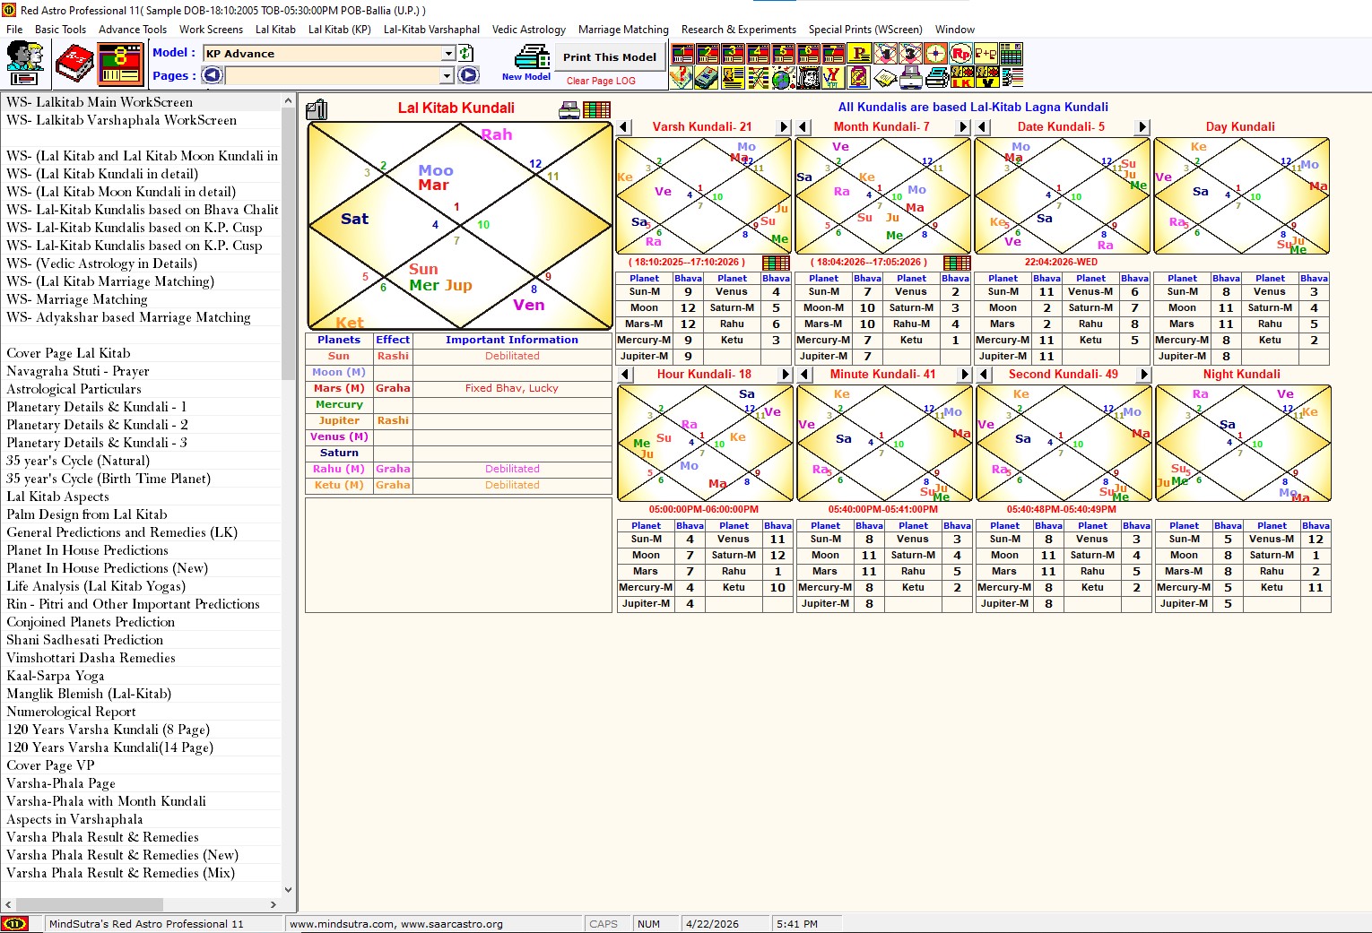
Task: Click the compass icon in toolbar
Action: click(935, 54)
